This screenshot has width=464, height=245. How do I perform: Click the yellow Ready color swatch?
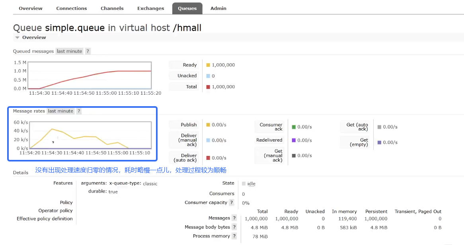coord(208,65)
